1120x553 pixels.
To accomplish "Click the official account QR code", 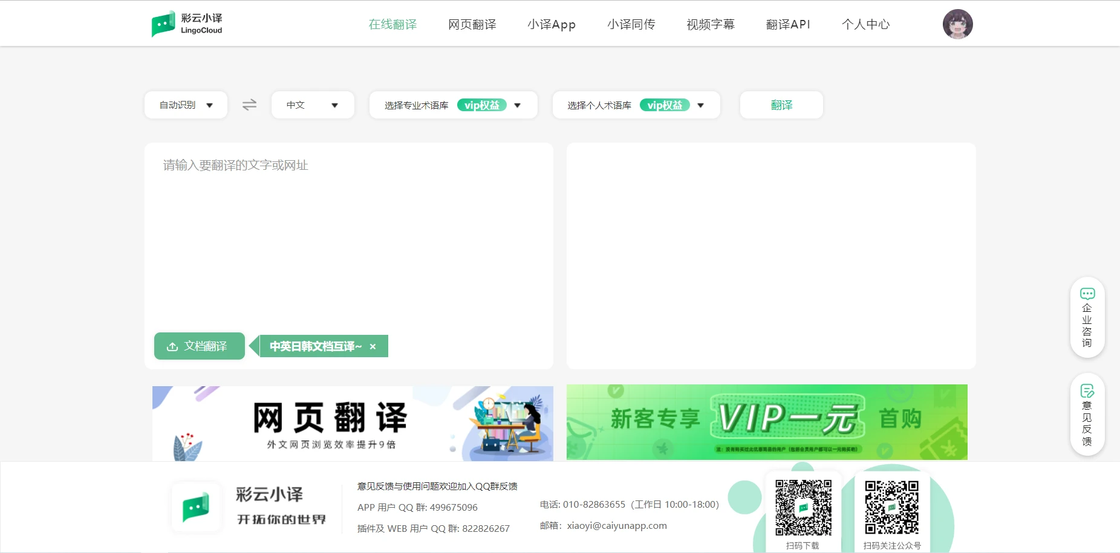I will (891, 508).
